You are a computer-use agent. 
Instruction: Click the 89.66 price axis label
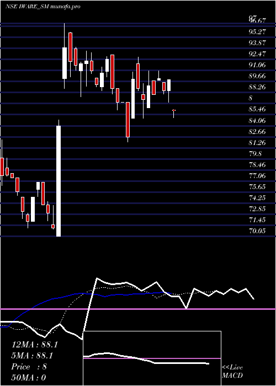[257, 76]
